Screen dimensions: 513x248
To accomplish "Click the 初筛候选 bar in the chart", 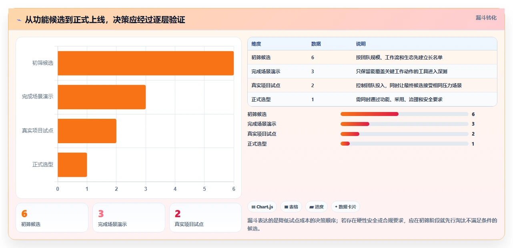I will pos(146,63).
